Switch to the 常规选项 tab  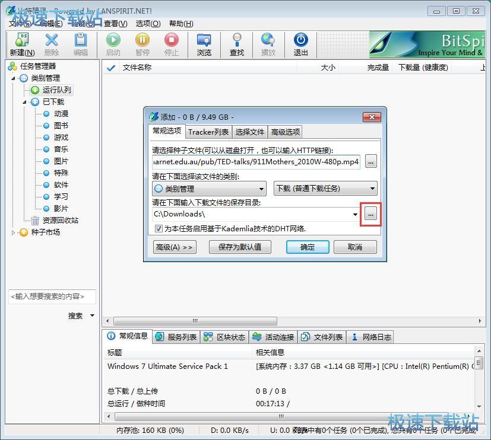pyautogui.click(x=167, y=131)
